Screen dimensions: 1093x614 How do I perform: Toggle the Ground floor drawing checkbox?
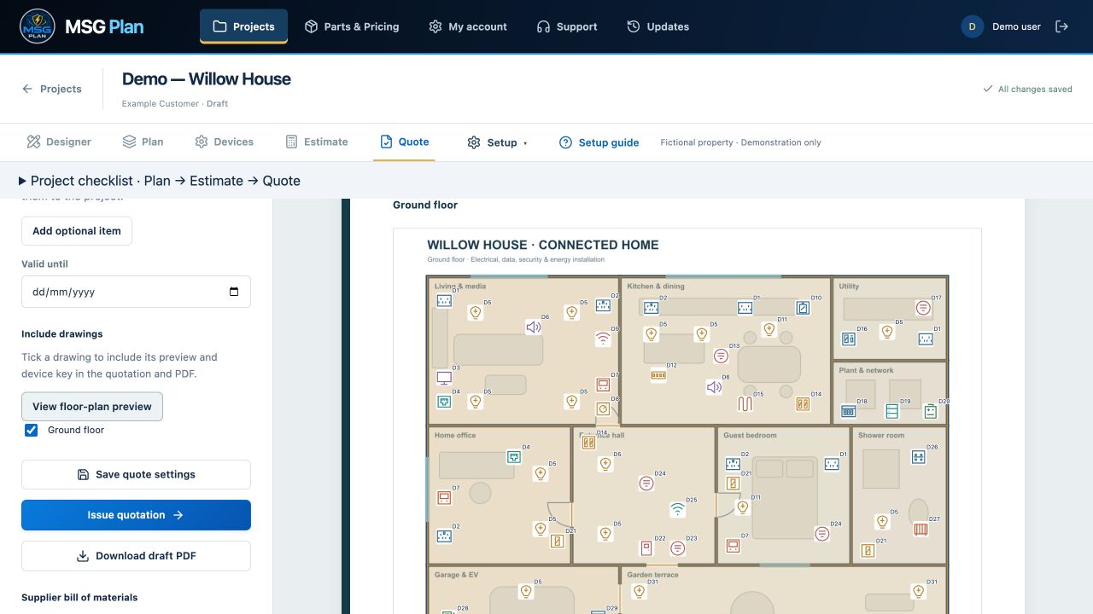(32, 430)
